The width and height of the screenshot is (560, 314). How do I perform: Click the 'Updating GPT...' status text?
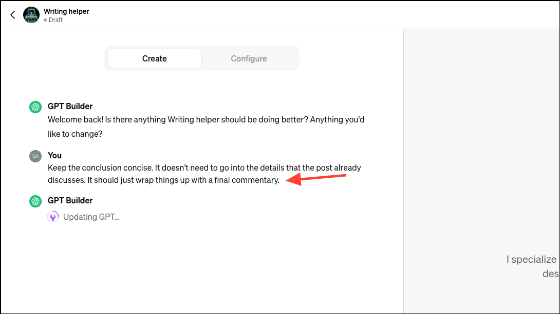click(91, 217)
